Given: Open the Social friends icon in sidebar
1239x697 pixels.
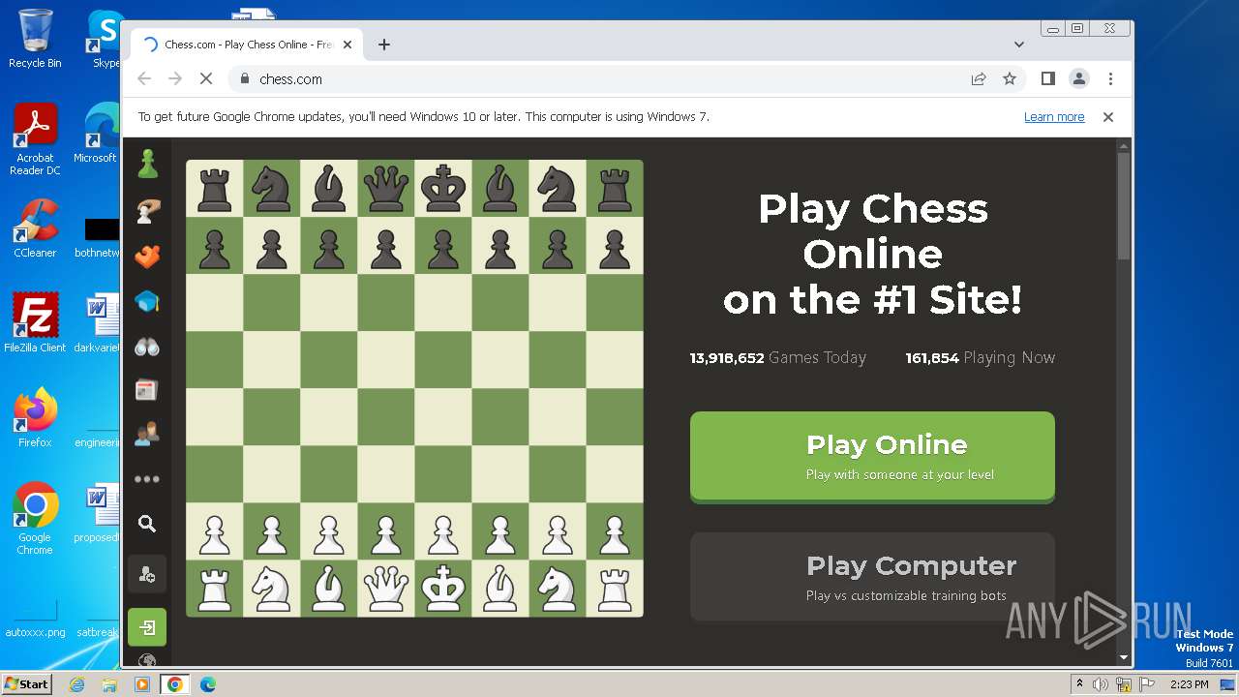Looking at the screenshot, I should (x=147, y=434).
